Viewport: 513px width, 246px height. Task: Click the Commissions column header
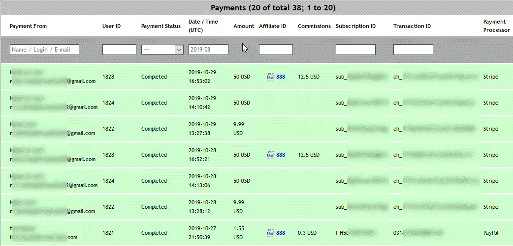[314, 26]
